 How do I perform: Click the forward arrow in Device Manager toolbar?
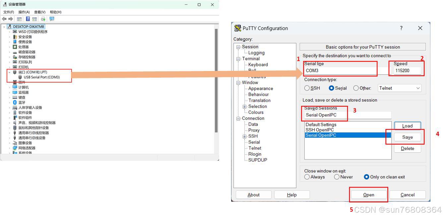(11, 19)
